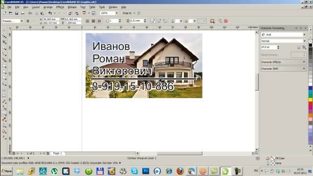Click the Undo arrow icon
The width and height of the screenshot is (313, 176).
pos(50,13)
